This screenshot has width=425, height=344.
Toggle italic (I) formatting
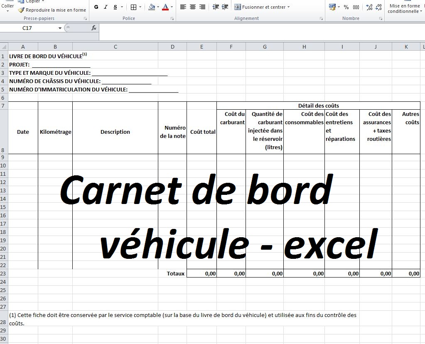(106, 7)
